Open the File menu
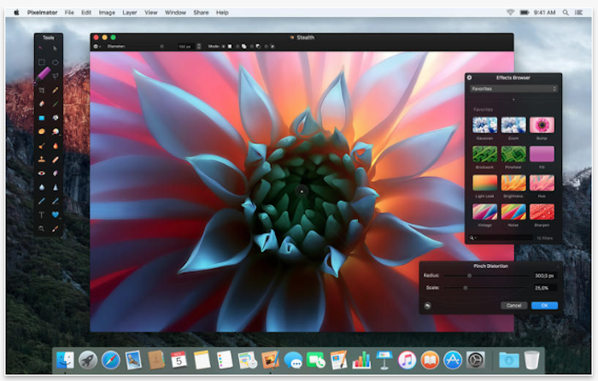Screen dimensions: 598x381 tap(69, 13)
